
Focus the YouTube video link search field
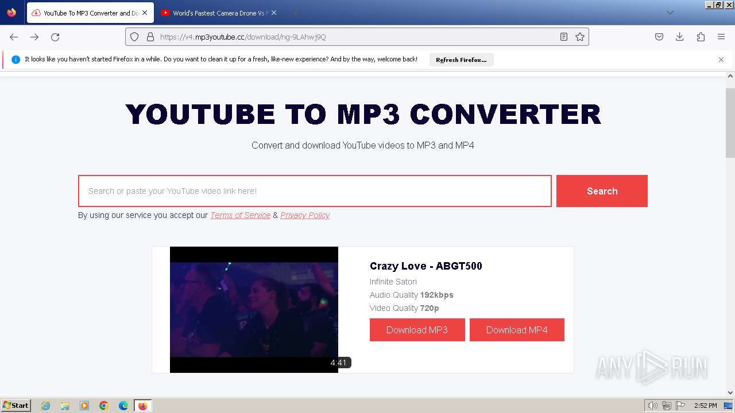pyautogui.click(x=315, y=191)
